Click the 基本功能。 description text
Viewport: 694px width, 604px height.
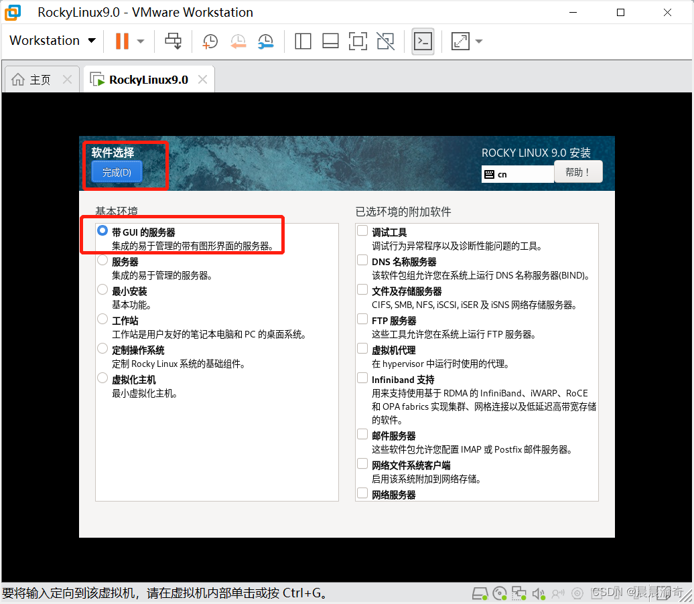(131, 305)
